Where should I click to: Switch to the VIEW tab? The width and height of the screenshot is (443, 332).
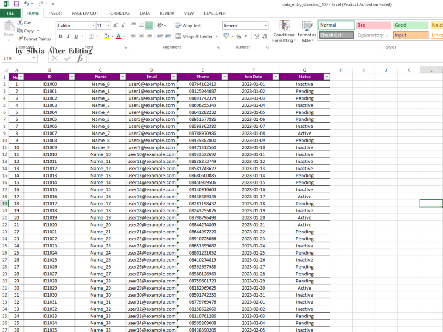[x=189, y=13]
